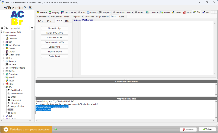The width and height of the screenshot is (218, 133).
Task: Click the RFD tab icon
Action: [x=79, y=12]
